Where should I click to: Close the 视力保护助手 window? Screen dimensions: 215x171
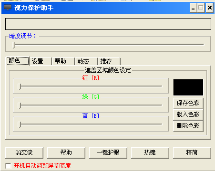210,8
